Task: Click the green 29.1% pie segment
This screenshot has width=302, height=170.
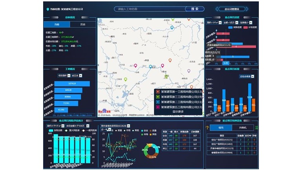Action: pos(145,150)
